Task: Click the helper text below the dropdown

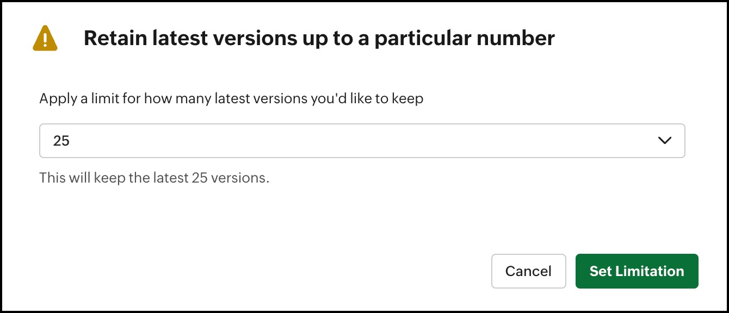Action: 155,178
